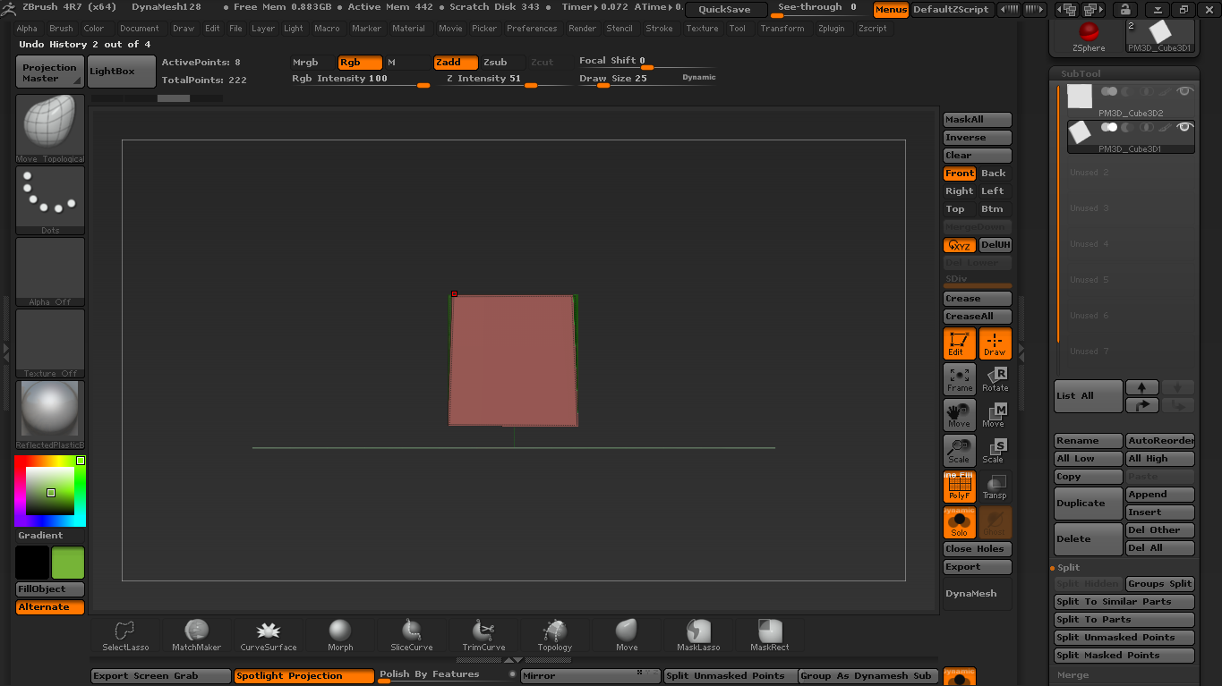
Task: Click the FillObject button
Action: point(50,589)
